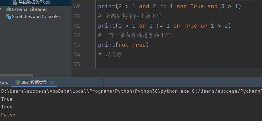Open the 基础数据类型.py file in project tree

(x=34, y=2)
